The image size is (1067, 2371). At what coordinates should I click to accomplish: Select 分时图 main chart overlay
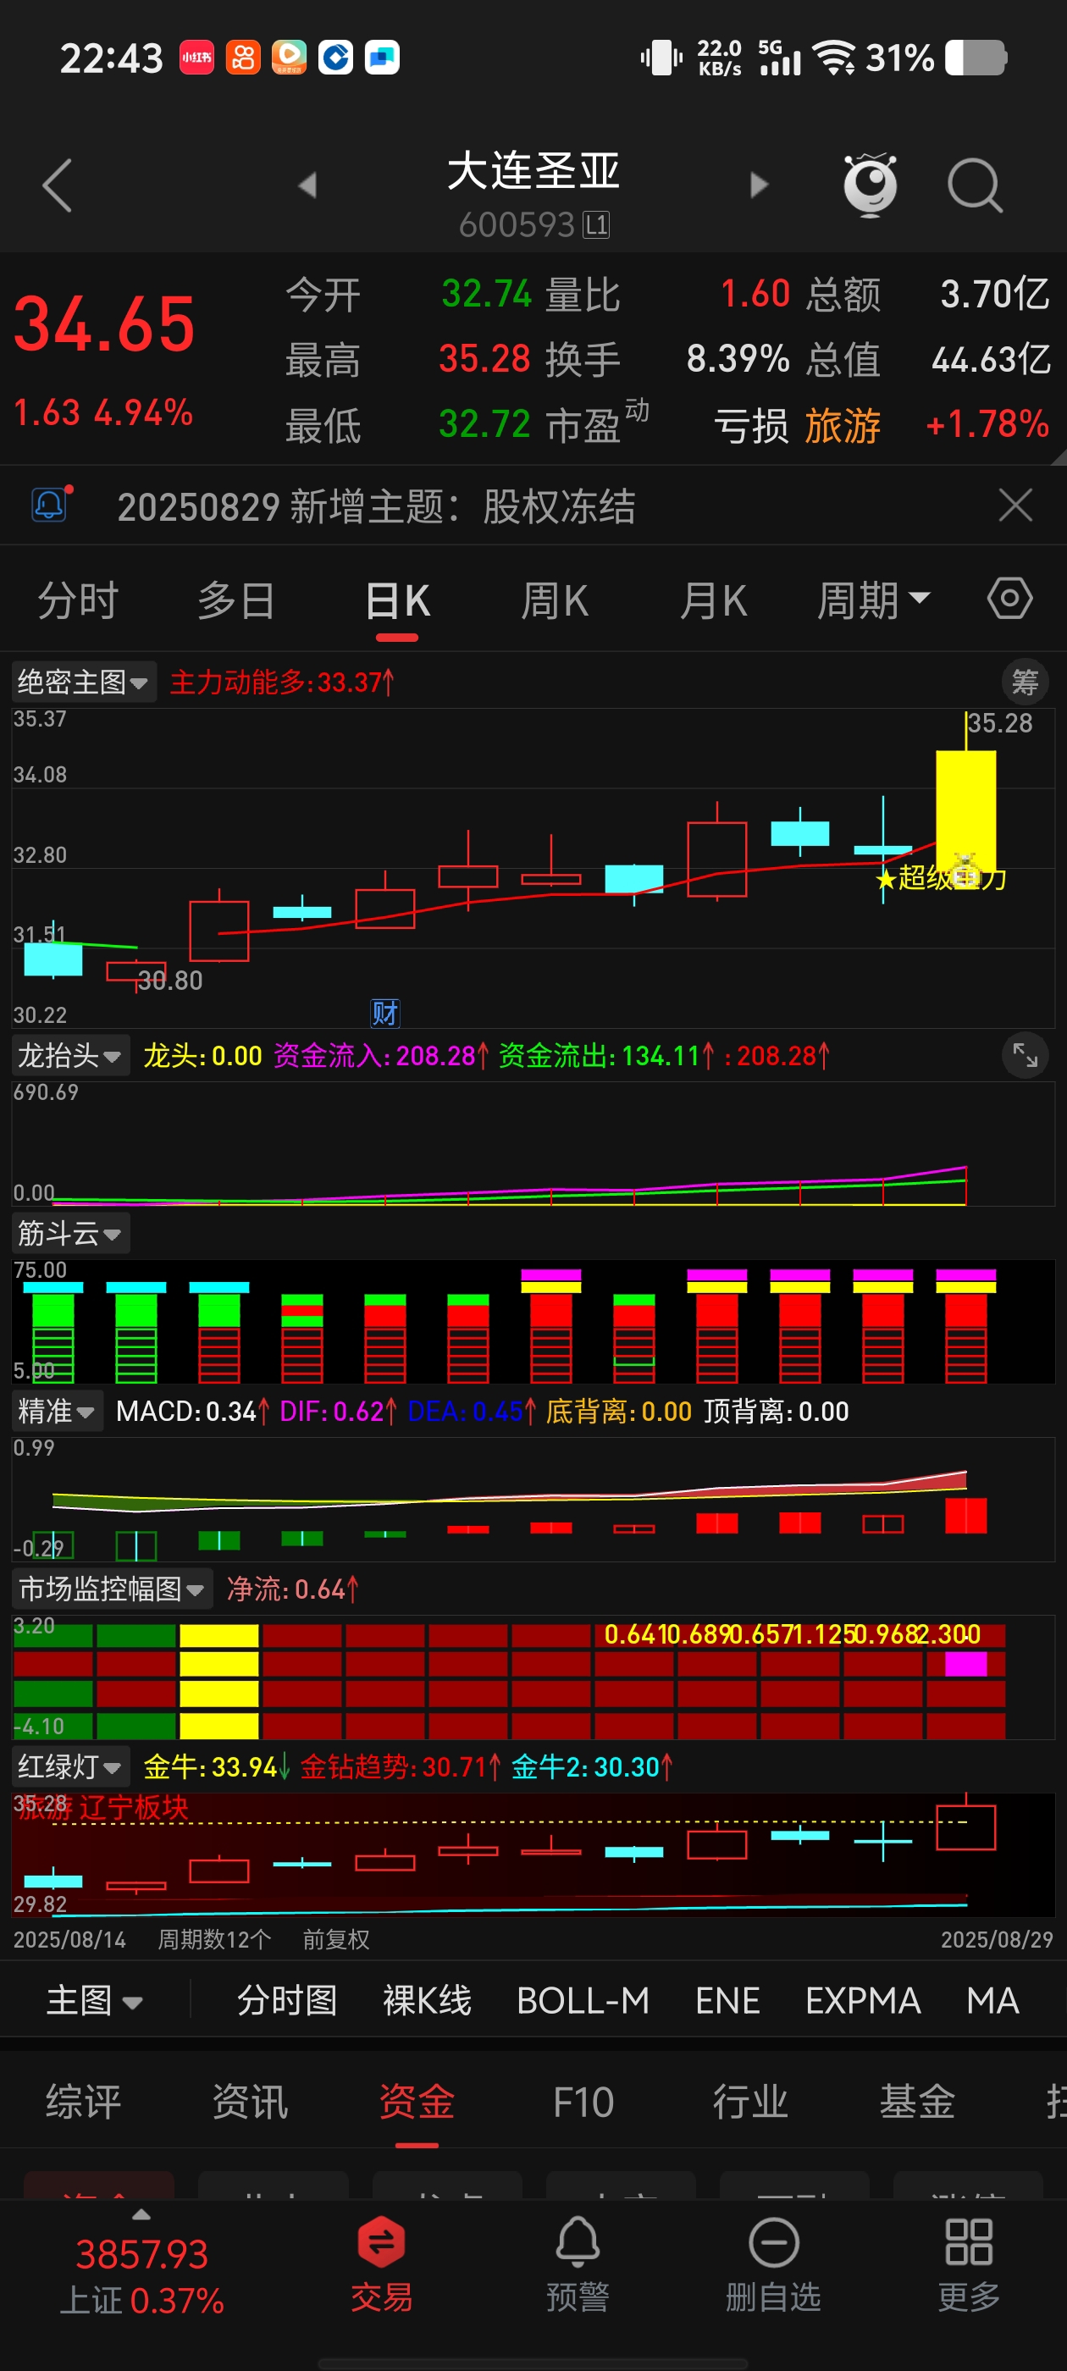coord(287,2000)
